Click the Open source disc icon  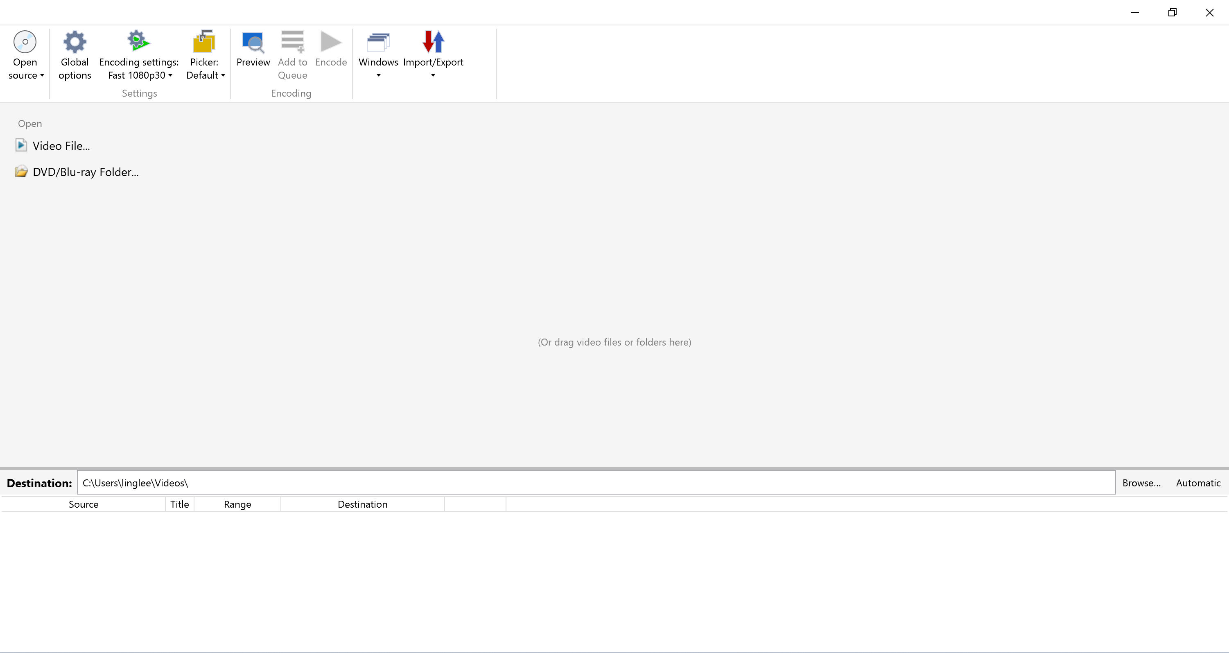25,42
